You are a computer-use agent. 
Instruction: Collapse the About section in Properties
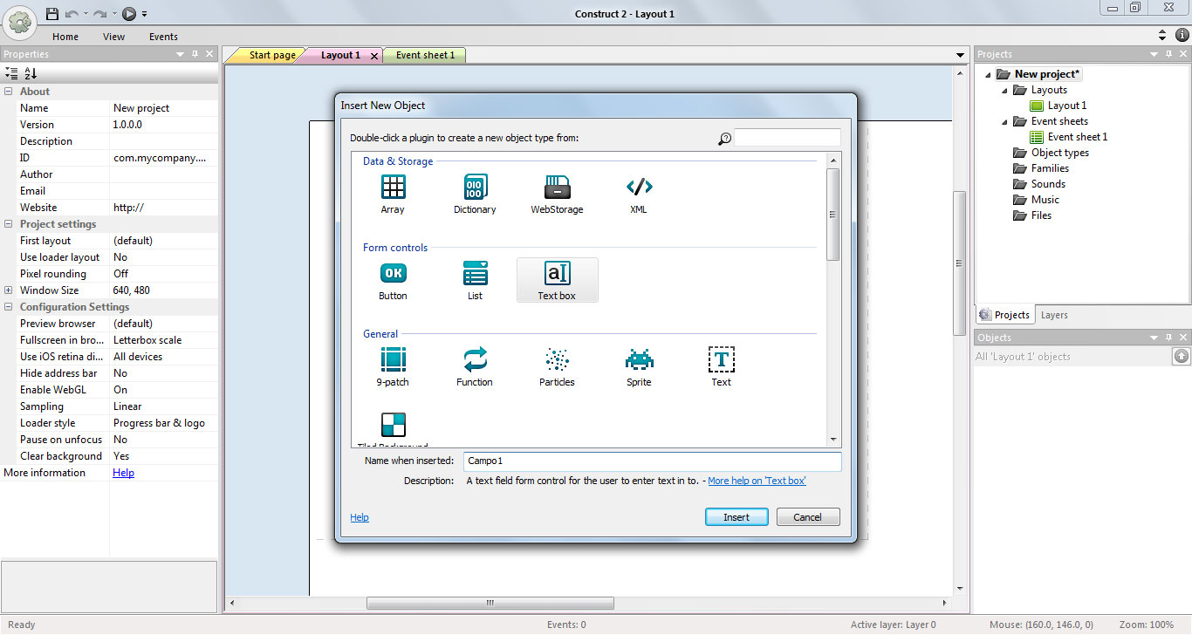click(x=9, y=92)
